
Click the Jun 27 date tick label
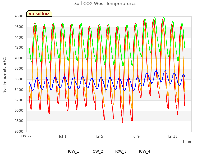[x=26, y=136]
